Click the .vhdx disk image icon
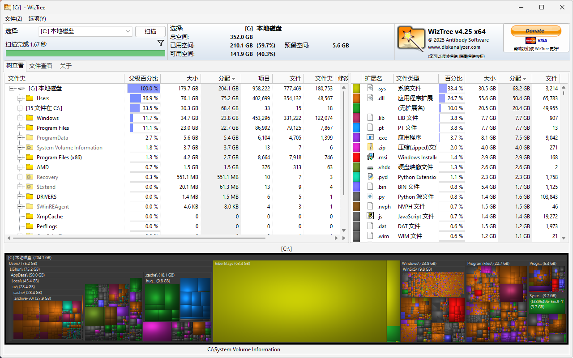Screen dimensions: 573x358 point(370,167)
